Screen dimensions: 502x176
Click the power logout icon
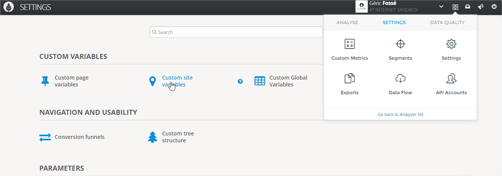coord(494,7)
